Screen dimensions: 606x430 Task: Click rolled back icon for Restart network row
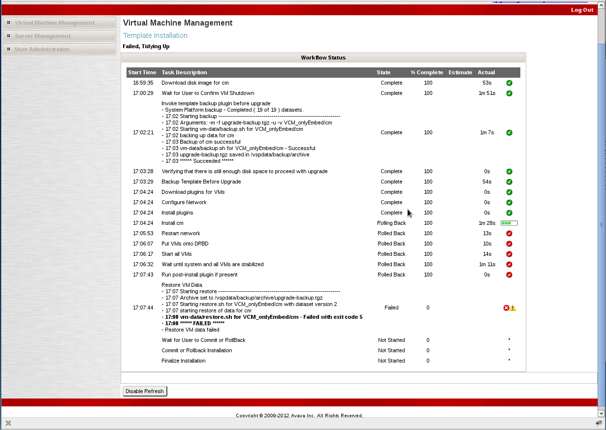tap(509, 234)
